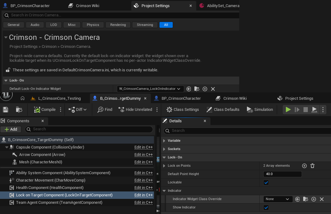
Task: Expand the Variable section in Details
Action: [x=164, y=141]
